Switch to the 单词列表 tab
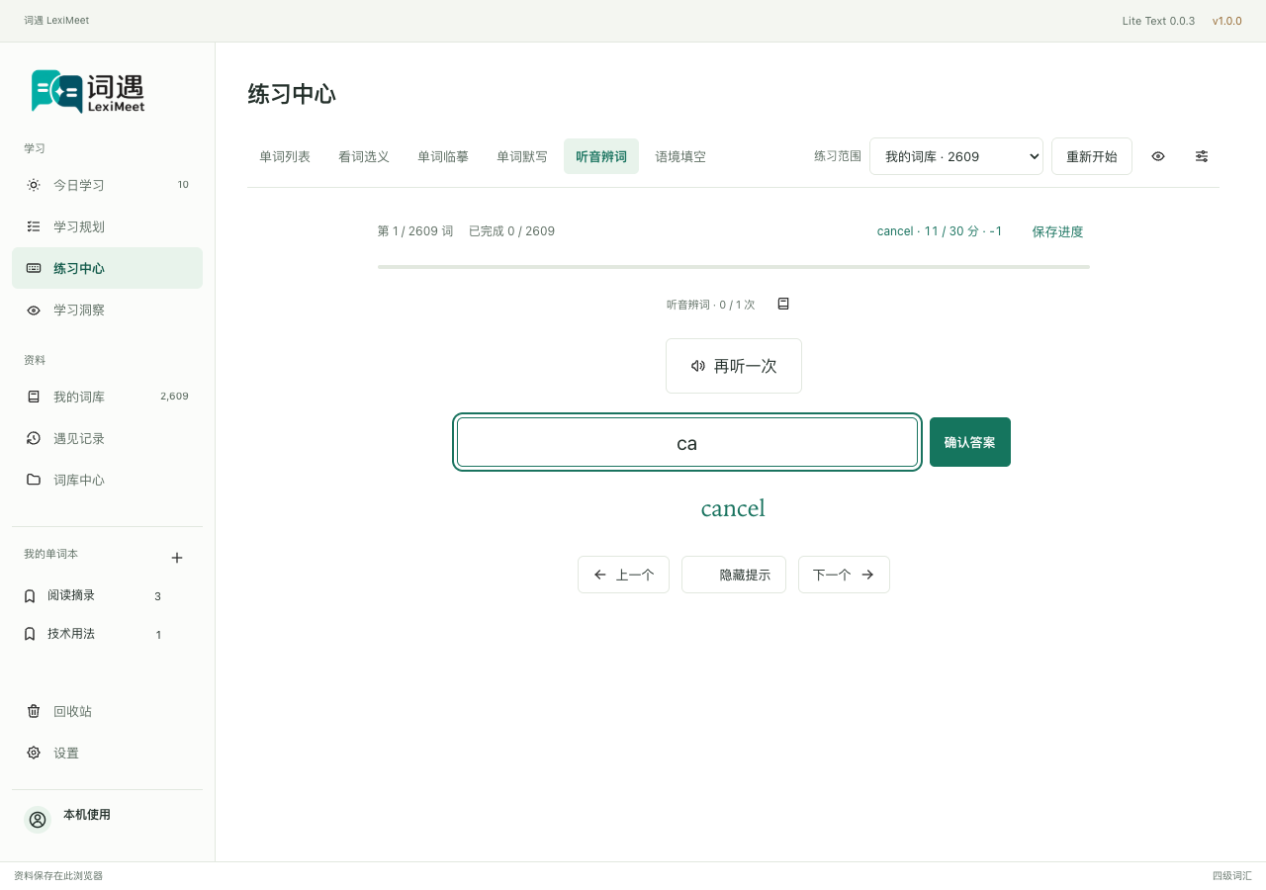The height and width of the screenshot is (890, 1266). pyautogui.click(x=285, y=156)
